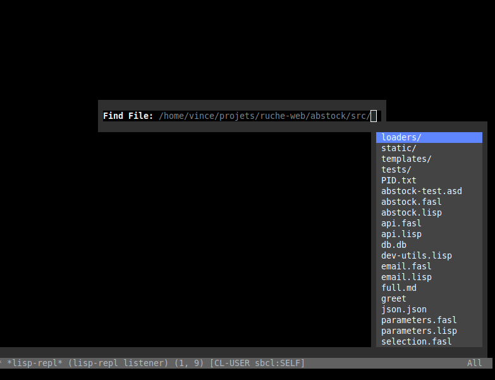Open the email.lisp file entry
The height and width of the screenshot is (380, 495).
pyautogui.click(x=406, y=277)
